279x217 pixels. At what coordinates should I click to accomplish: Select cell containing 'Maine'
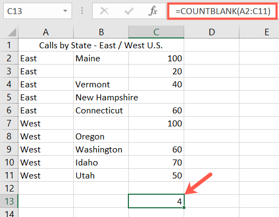click(x=101, y=58)
